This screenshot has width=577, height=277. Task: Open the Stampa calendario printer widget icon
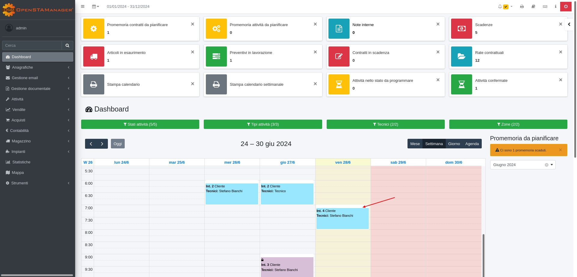[x=94, y=85]
